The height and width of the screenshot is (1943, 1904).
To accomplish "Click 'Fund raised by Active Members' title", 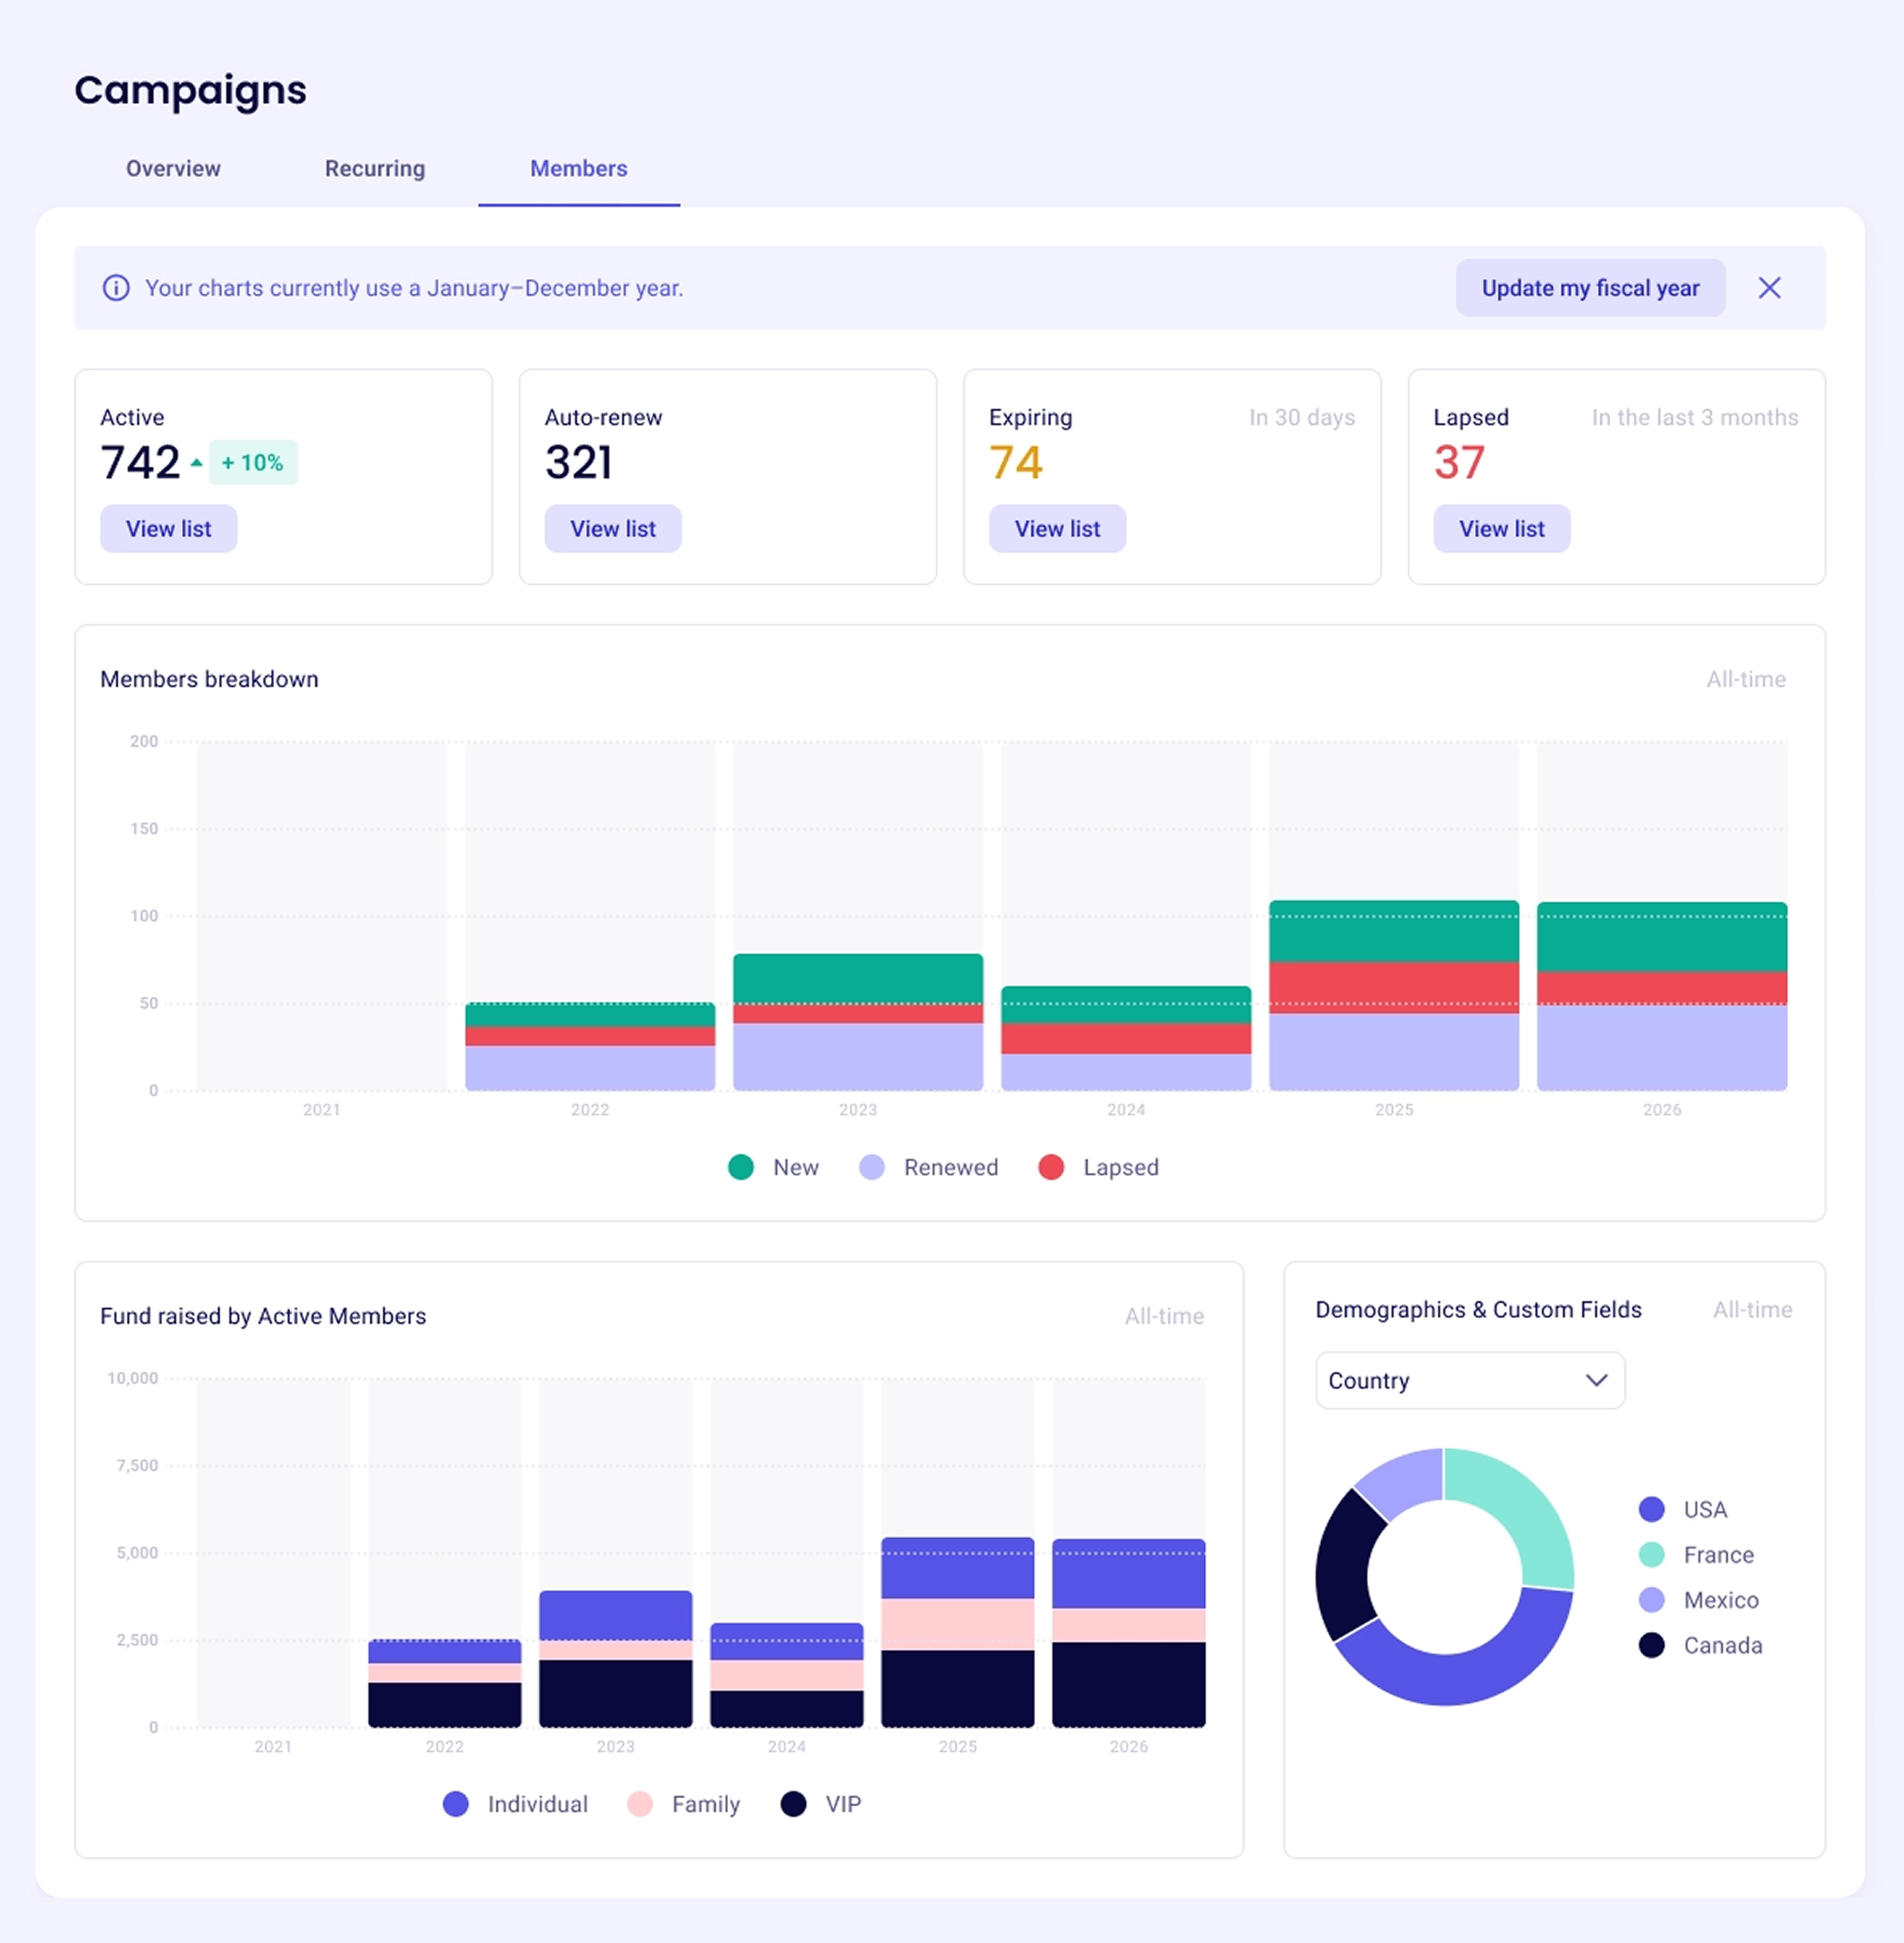I will 263,1316.
